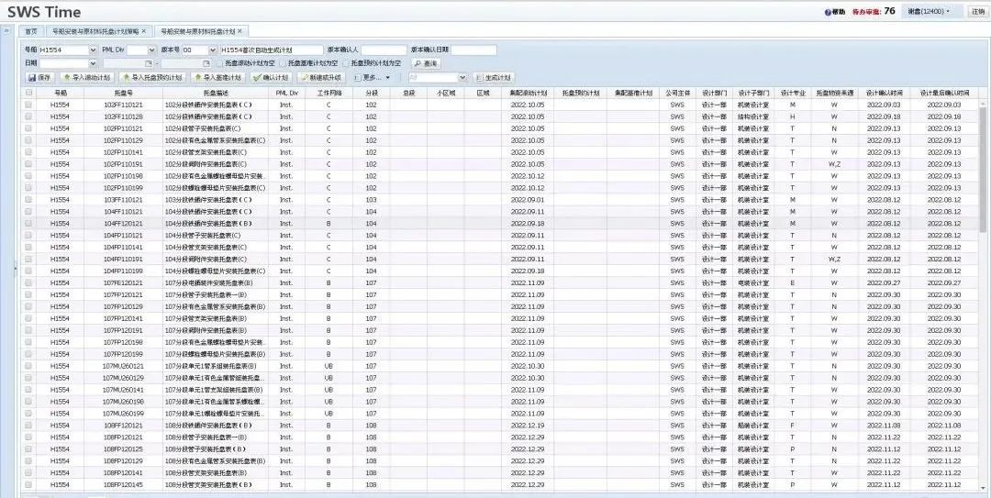Click the 保存 save icon button

(39, 78)
